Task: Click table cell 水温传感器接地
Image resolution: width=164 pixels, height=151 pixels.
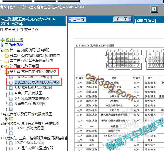Action: pyautogui.click(x=114, y=105)
